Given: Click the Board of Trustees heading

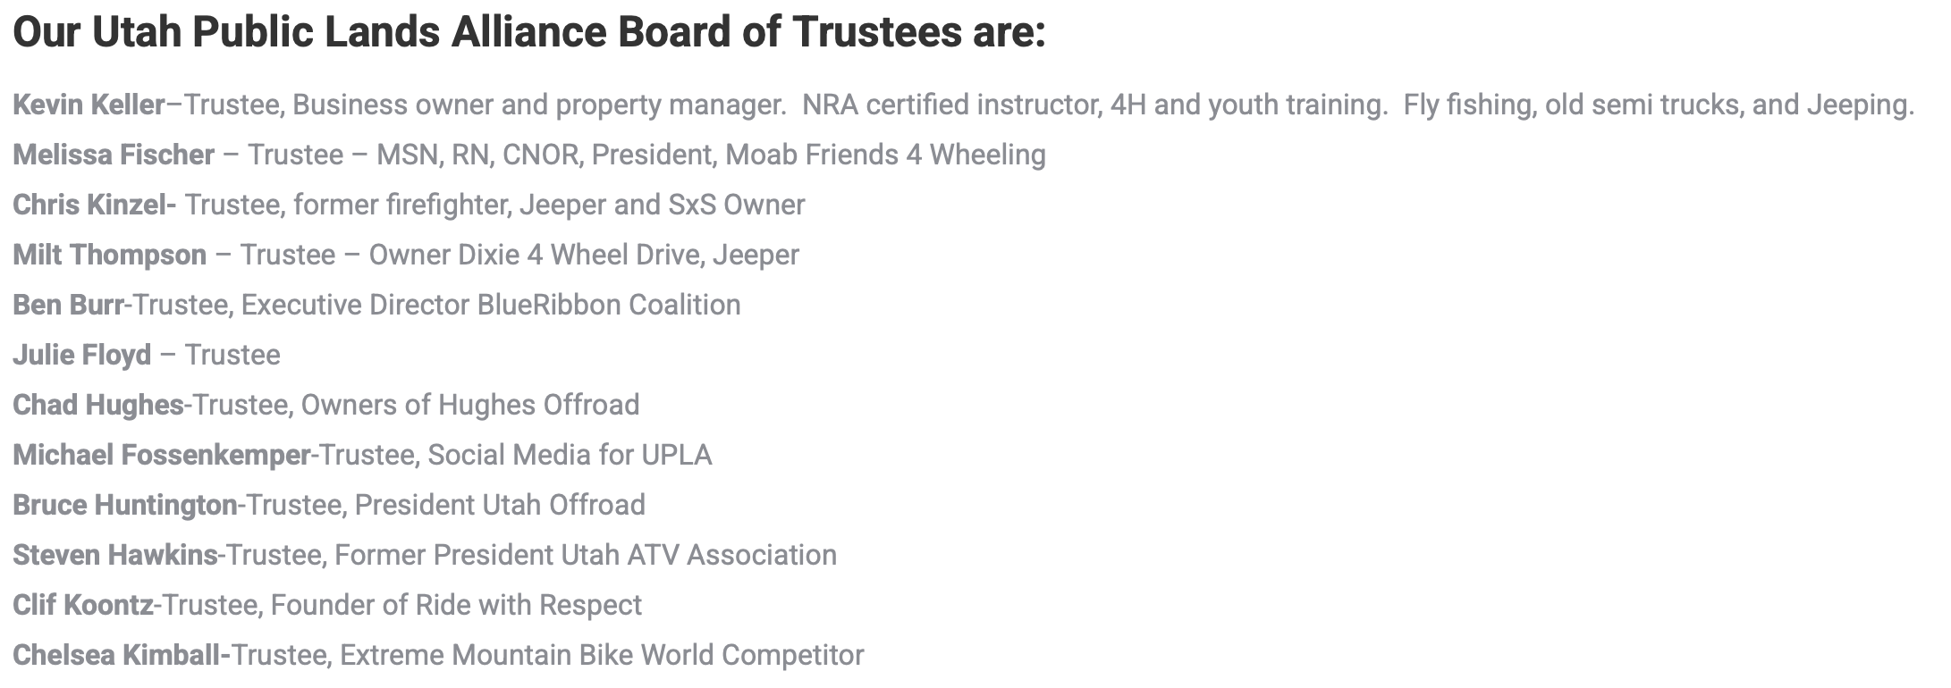Looking at the screenshot, I should 528,33.
